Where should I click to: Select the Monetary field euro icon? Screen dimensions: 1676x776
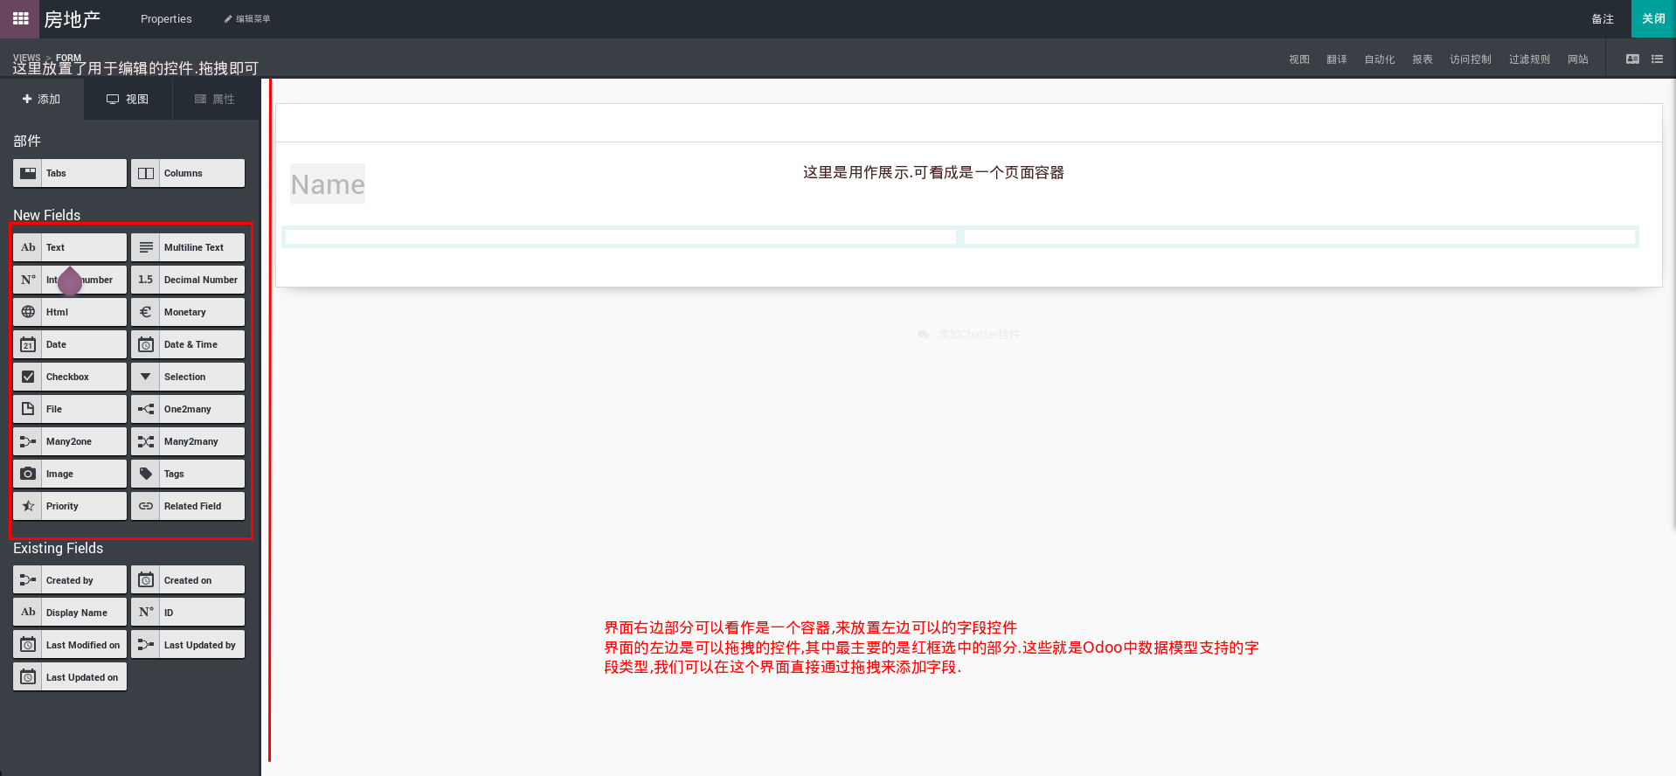click(x=146, y=312)
